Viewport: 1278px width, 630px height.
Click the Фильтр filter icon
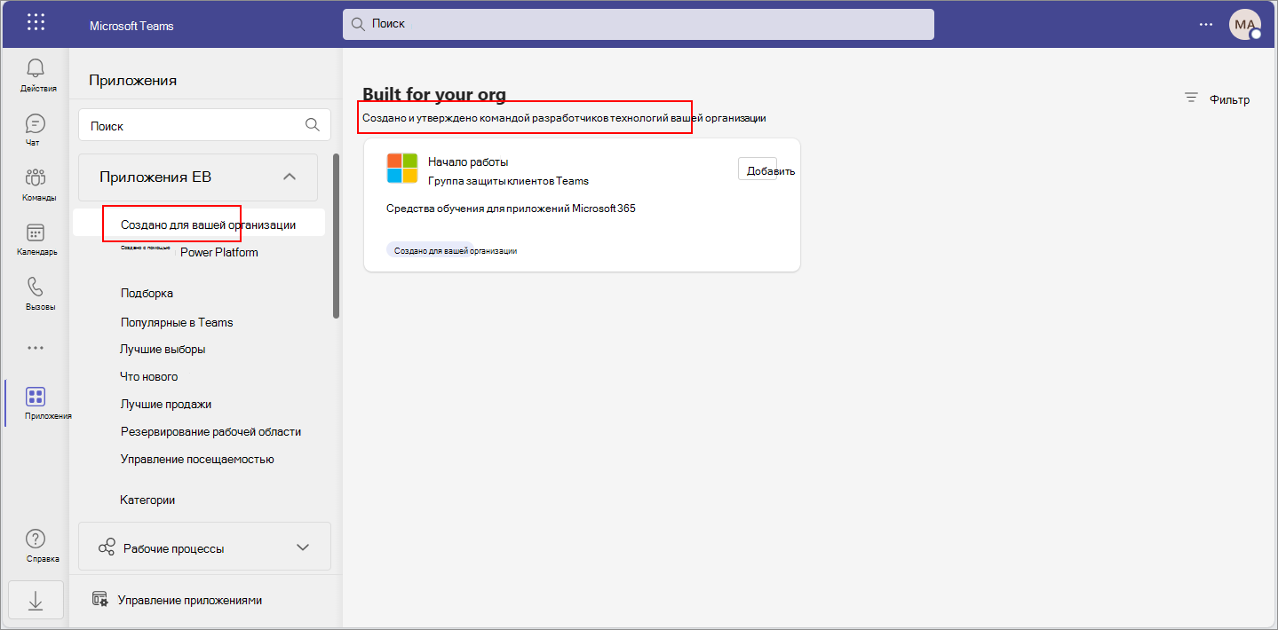[x=1192, y=98]
